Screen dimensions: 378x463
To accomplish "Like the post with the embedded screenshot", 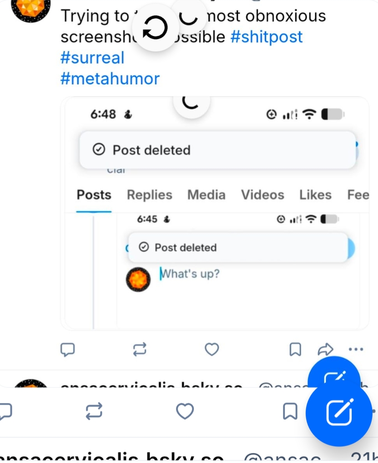I will [x=212, y=349].
